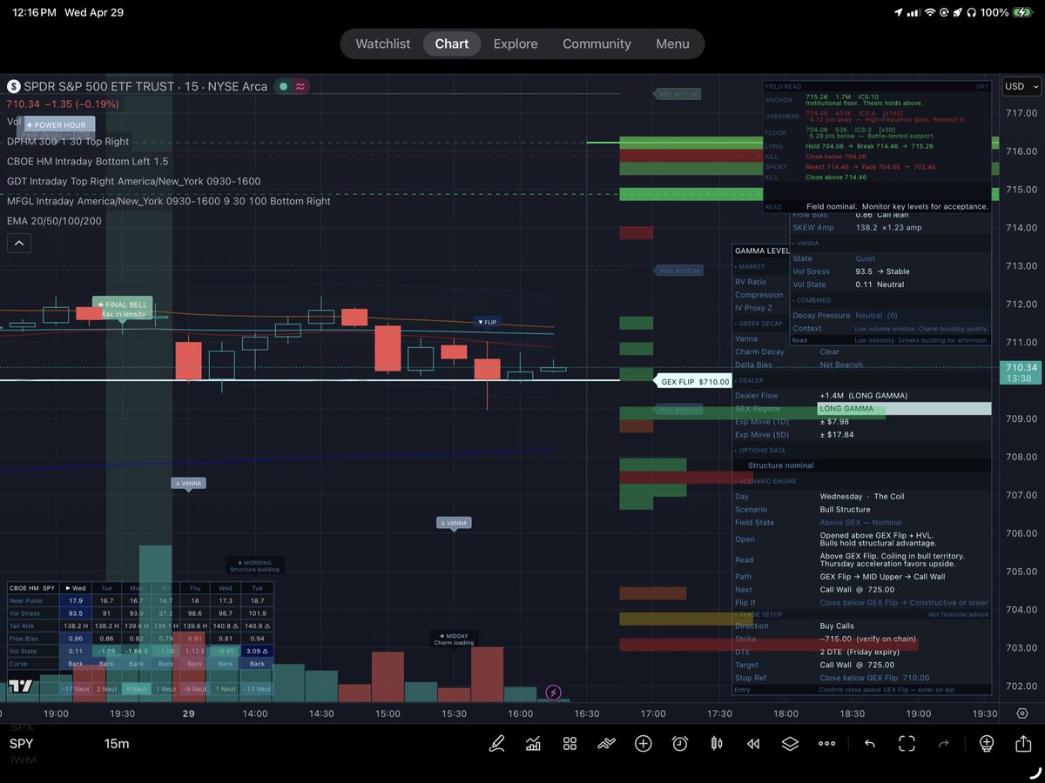Tap the pink approximate-data symbol icon
The image size is (1045, 783).
click(x=300, y=86)
